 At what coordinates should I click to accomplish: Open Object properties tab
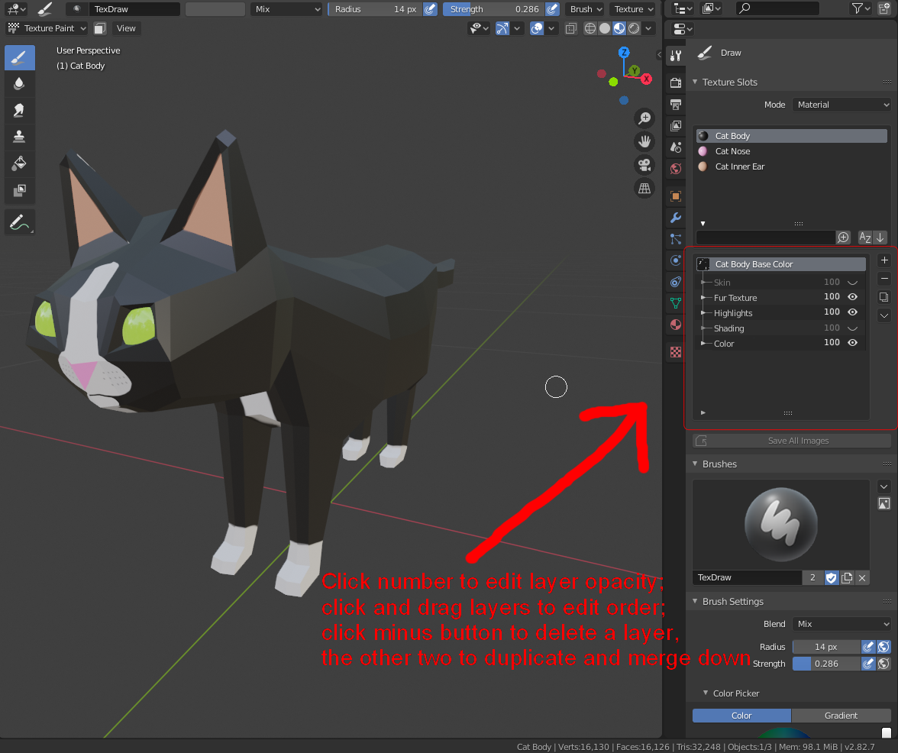tap(676, 196)
